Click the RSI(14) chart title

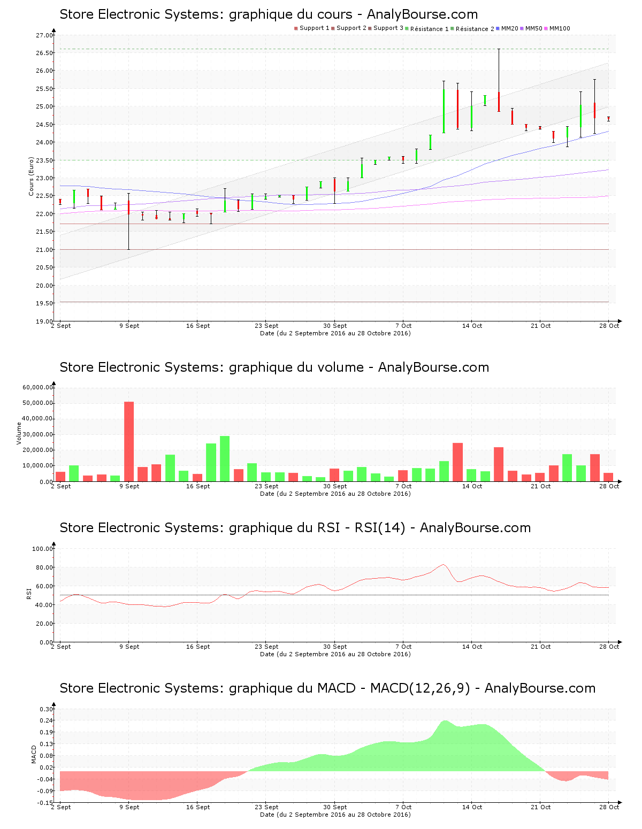pos(295,528)
